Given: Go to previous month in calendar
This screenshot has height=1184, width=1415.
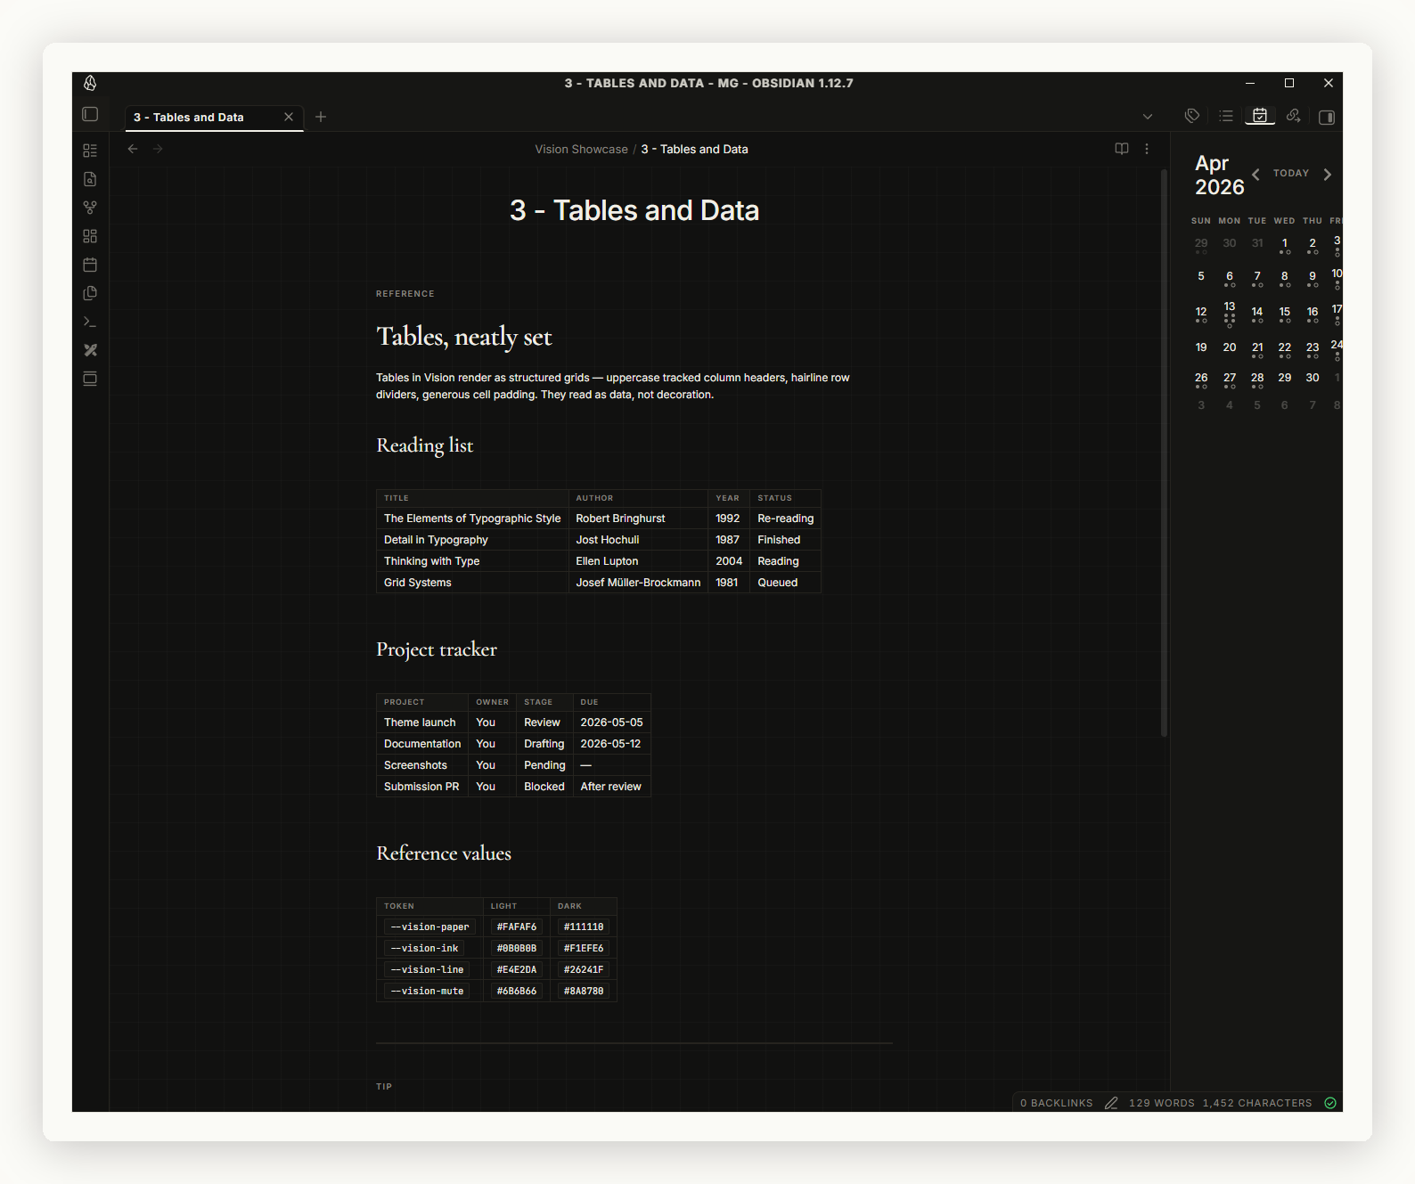Looking at the screenshot, I should pyautogui.click(x=1256, y=174).
